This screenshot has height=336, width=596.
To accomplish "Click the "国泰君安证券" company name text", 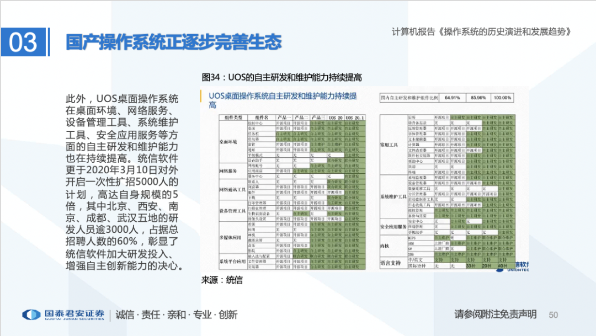I will point(74,313).
